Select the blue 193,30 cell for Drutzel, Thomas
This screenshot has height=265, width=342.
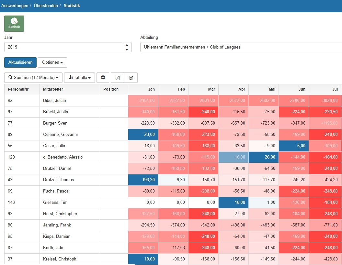click(x=143, y=180)
